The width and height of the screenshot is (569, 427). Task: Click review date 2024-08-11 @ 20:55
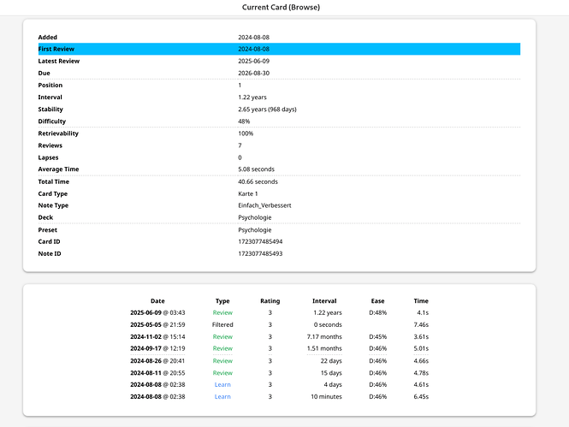pyautogui.click(x=157, y=373)
